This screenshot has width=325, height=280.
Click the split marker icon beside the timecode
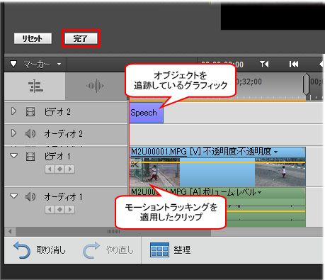click(264, 64)
